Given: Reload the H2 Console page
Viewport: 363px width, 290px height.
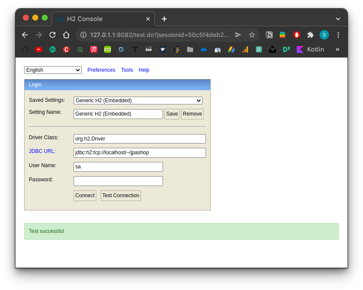Looking at the screenshot, I should [52, 35].
